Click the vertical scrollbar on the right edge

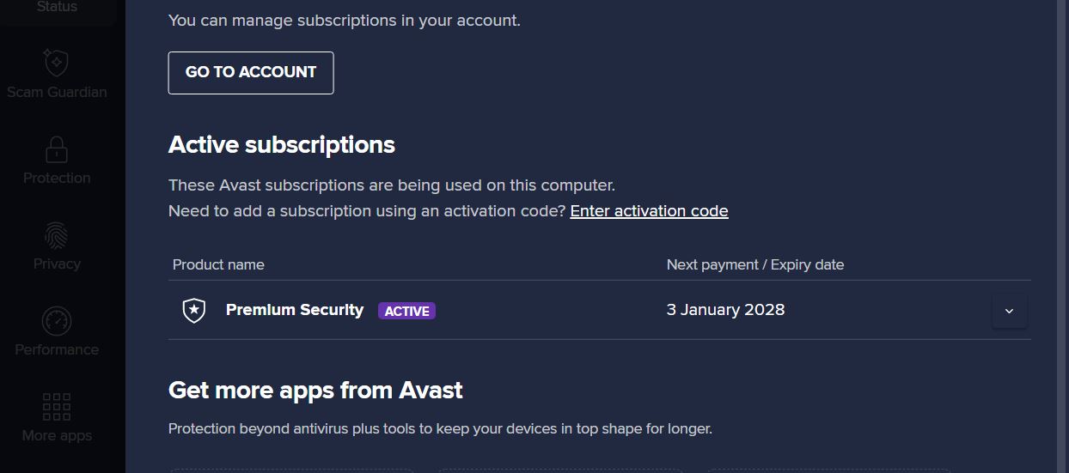coord(1063,236)
